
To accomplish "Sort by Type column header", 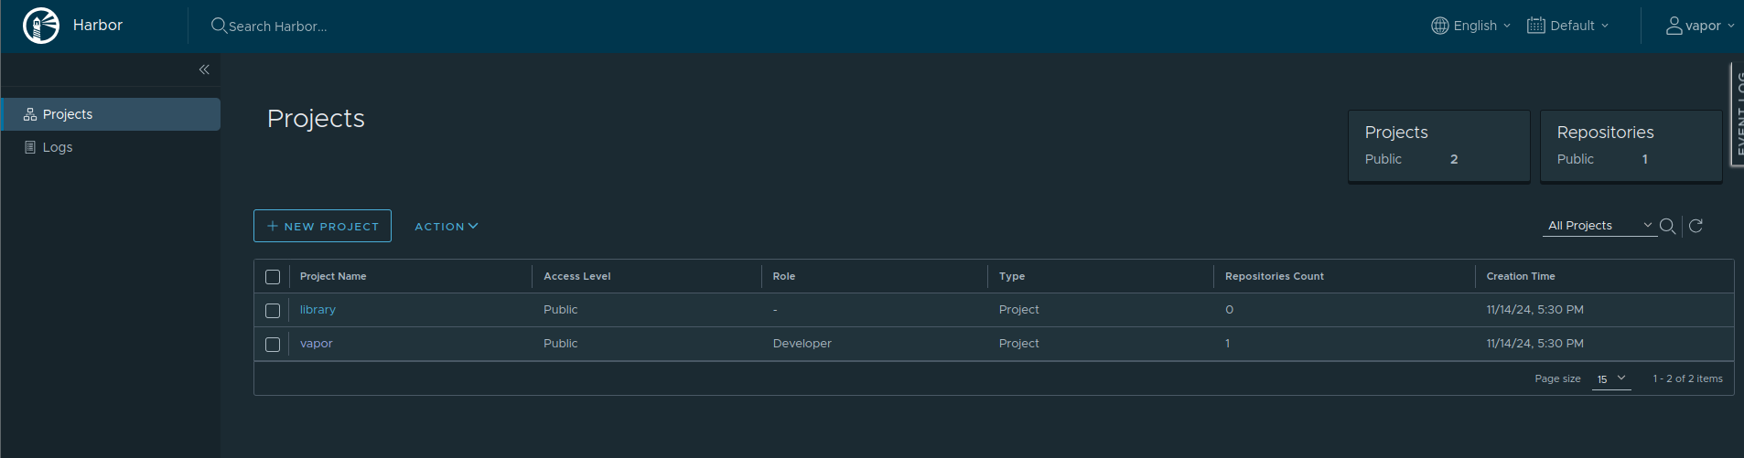I will click(x=1012, y=276).
